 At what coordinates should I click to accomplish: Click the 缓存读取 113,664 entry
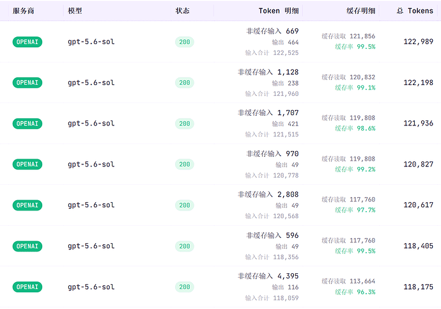point(348,281)
